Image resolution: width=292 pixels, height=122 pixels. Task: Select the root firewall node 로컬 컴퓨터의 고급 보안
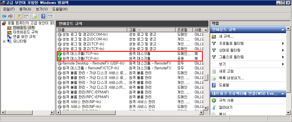click(x=31, y=23)
